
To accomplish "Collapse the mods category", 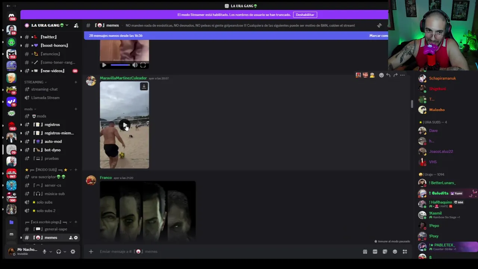I will (30, 109).
